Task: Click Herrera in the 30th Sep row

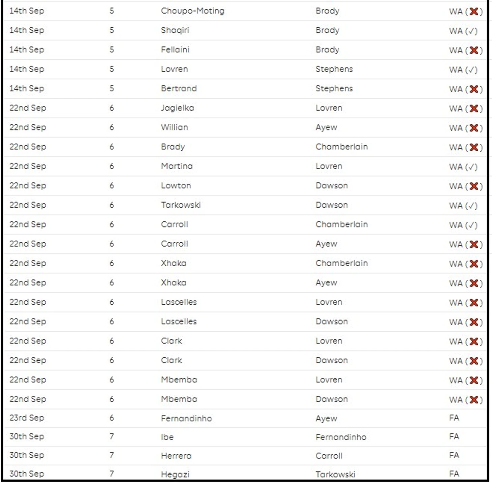Action: (x=176, y=456)
